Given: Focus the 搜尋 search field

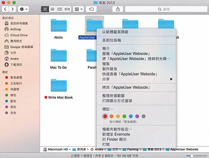Looking at the screenshot, I should pos(166,9).
